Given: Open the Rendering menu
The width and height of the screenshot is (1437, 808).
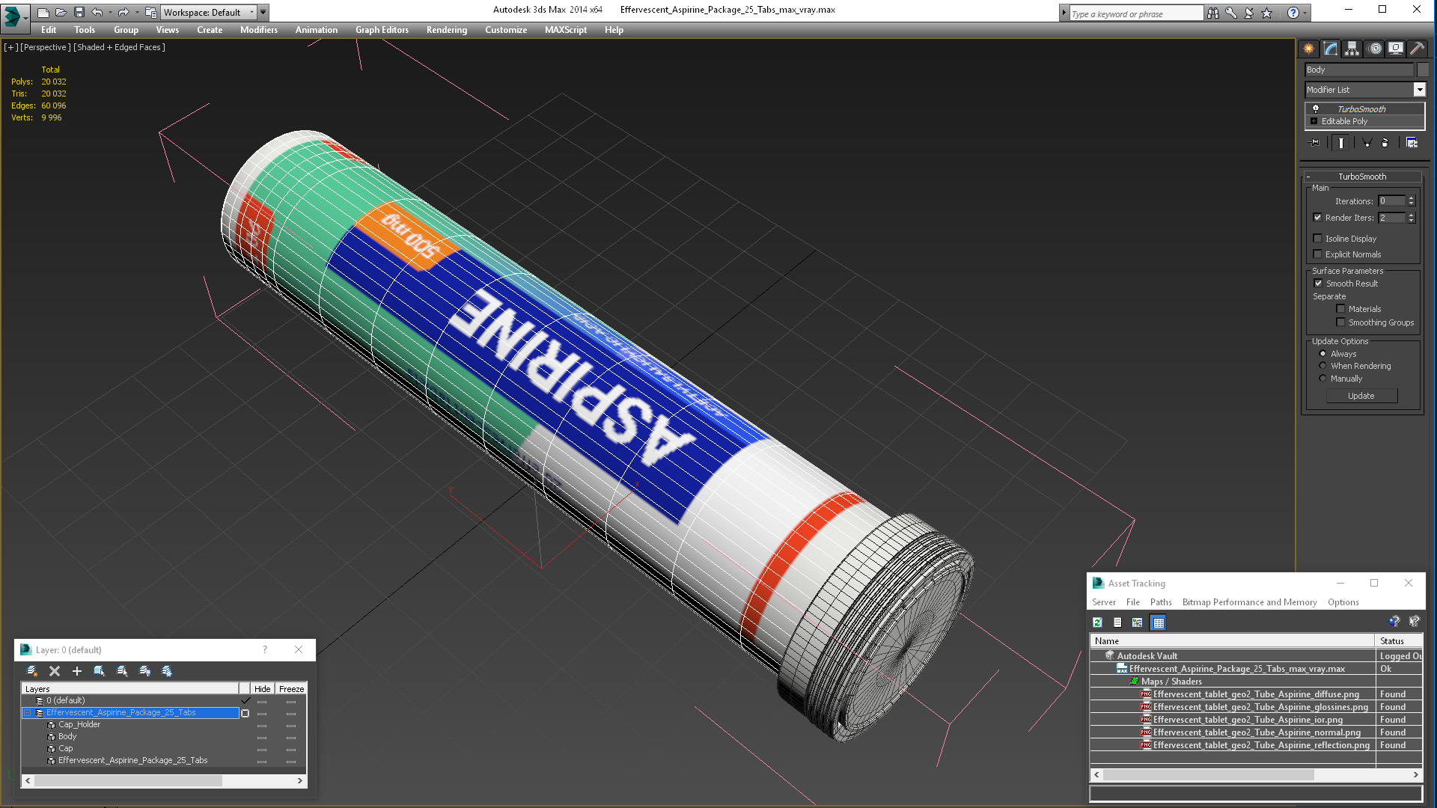Looking at the screenshot, I should [446, 30].
